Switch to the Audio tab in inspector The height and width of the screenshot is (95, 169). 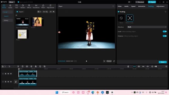pos(126,6)
